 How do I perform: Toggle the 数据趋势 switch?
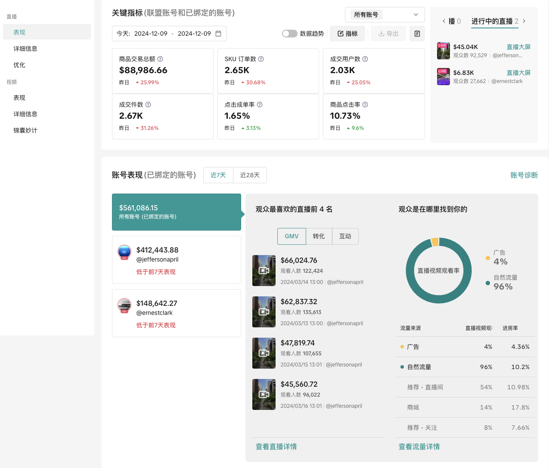pos(289,34)
